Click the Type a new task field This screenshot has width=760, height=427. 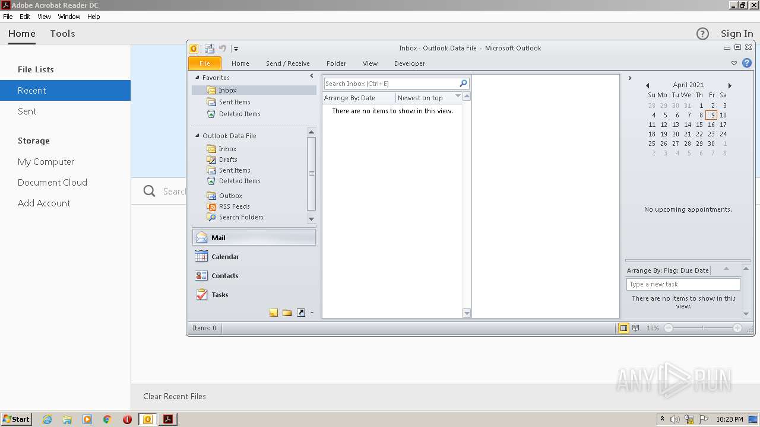[683, 284]
